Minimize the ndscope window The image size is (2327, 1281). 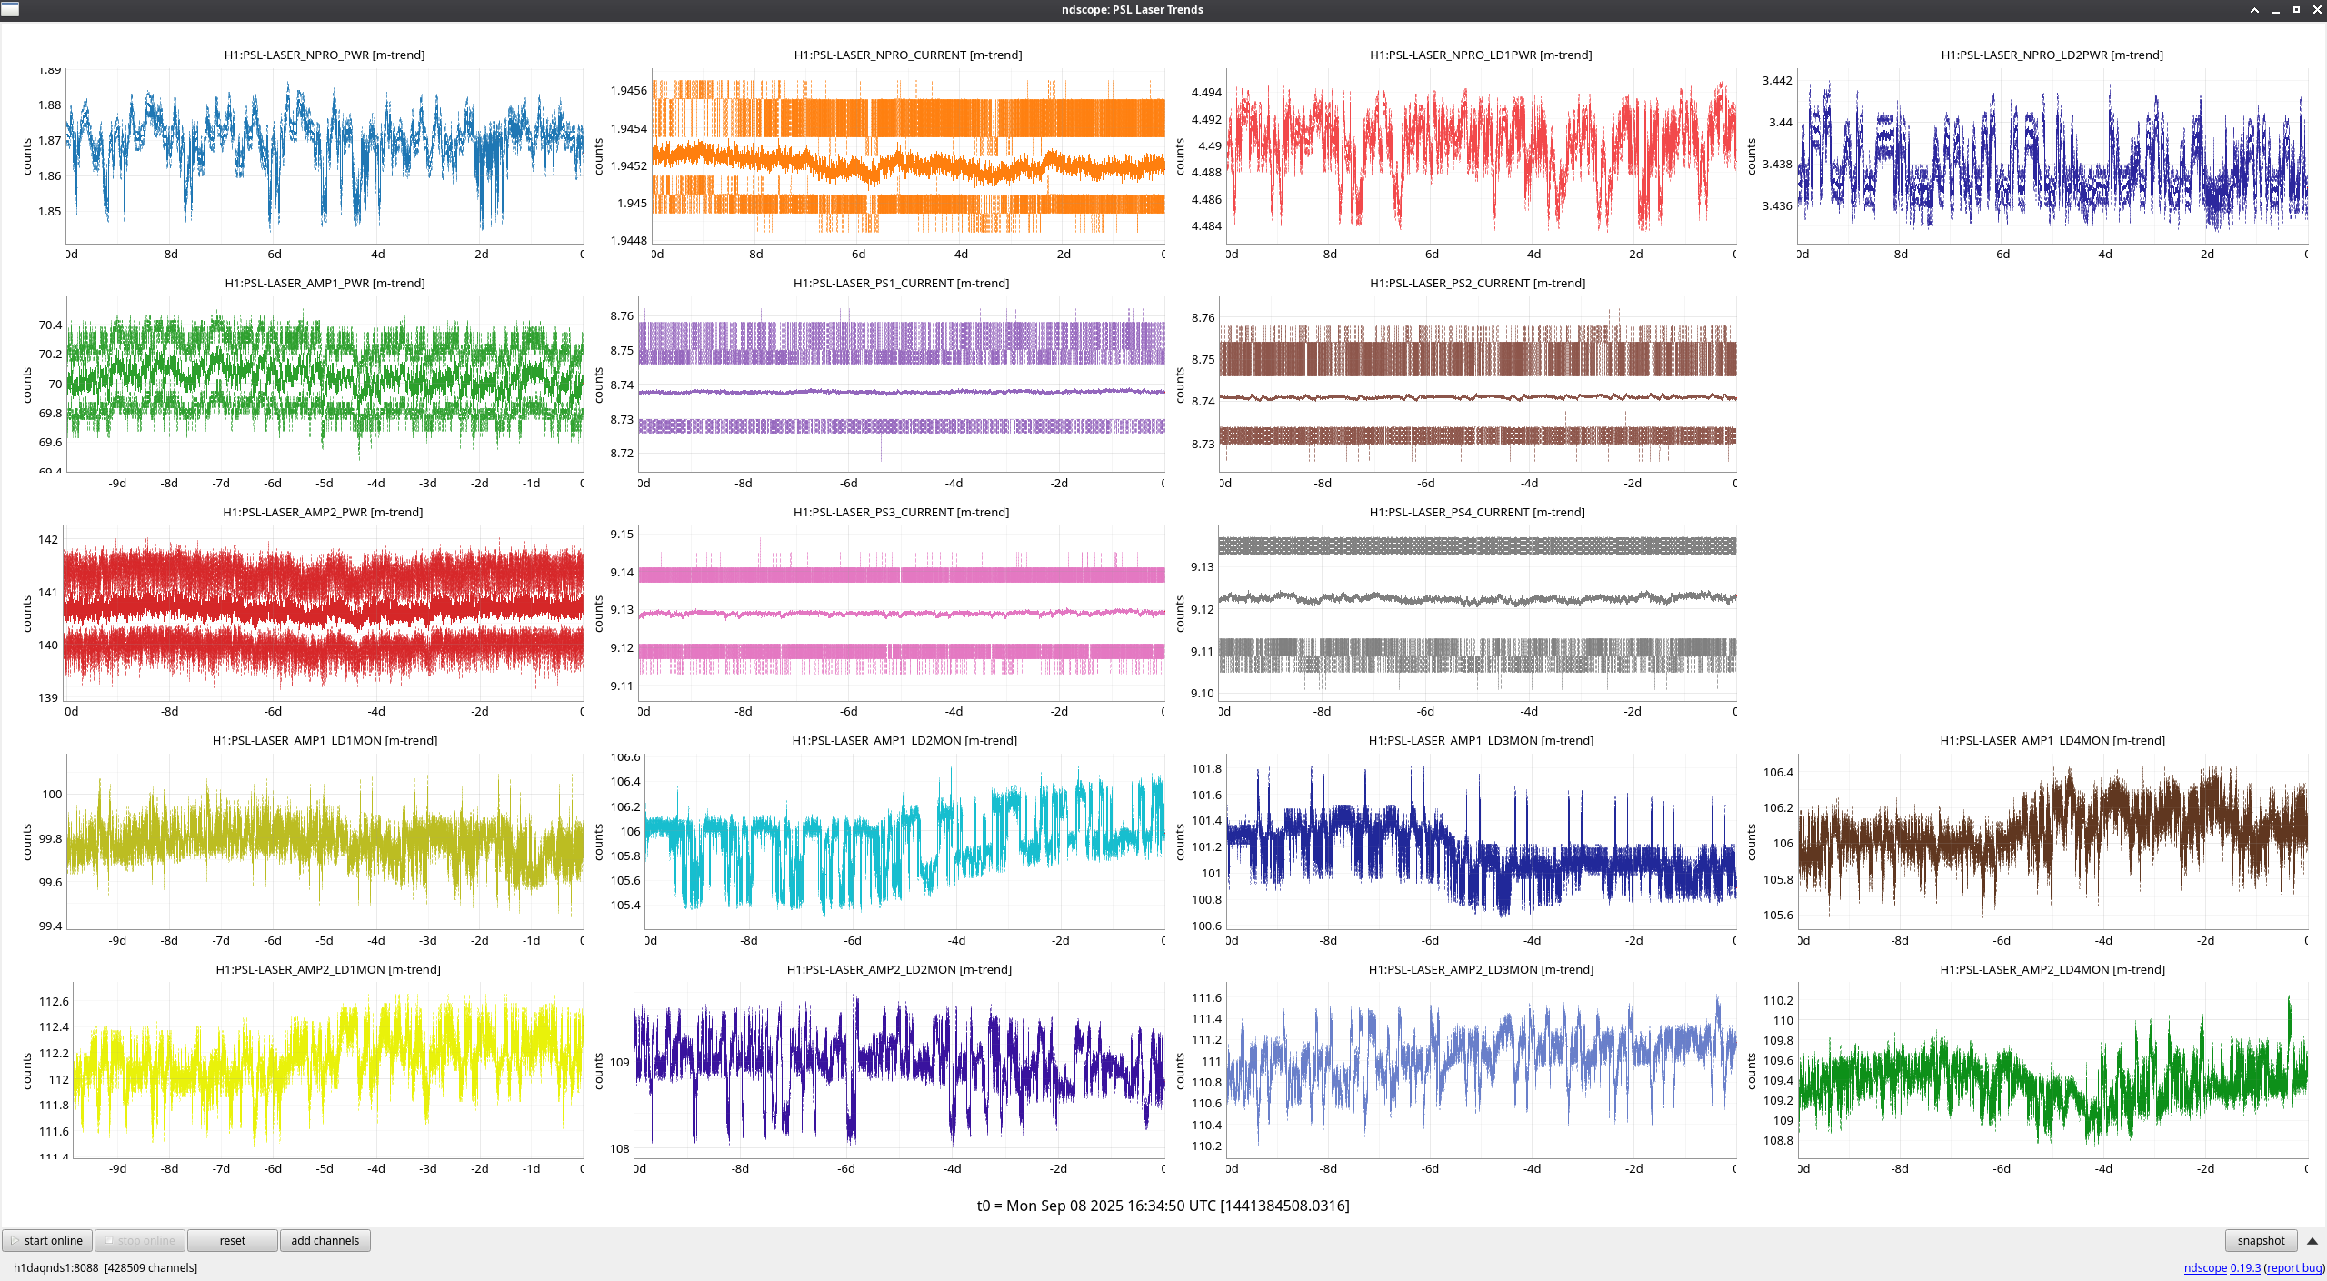point(2275,10)
